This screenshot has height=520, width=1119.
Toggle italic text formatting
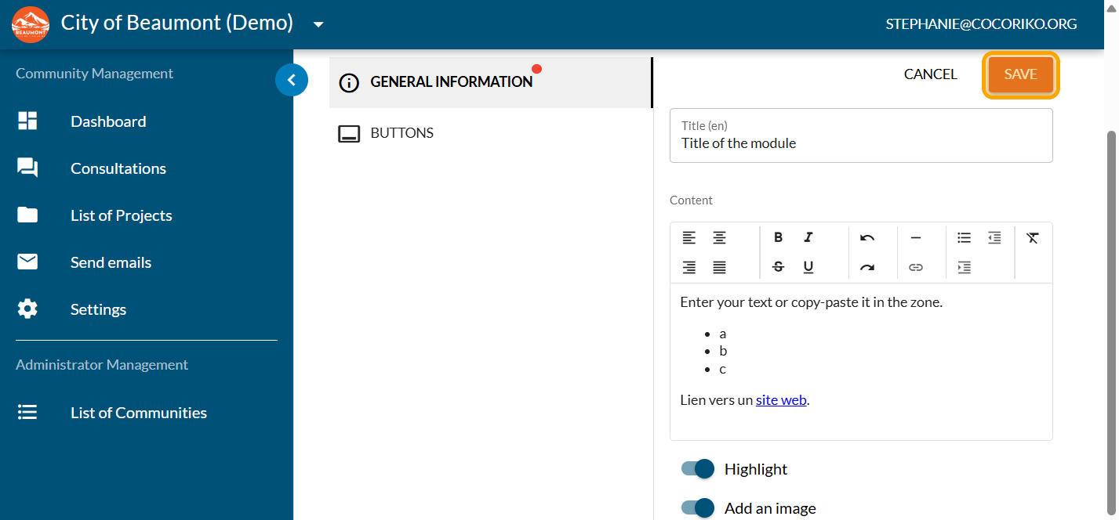[808, 237]
